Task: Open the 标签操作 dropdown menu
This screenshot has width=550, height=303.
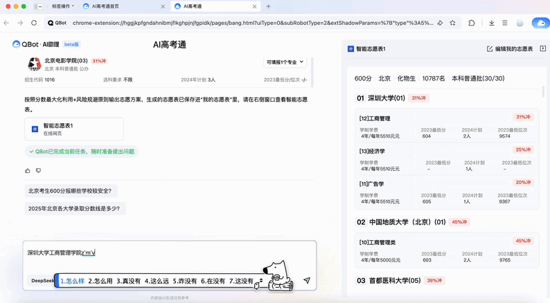Action: coord(63,6)
